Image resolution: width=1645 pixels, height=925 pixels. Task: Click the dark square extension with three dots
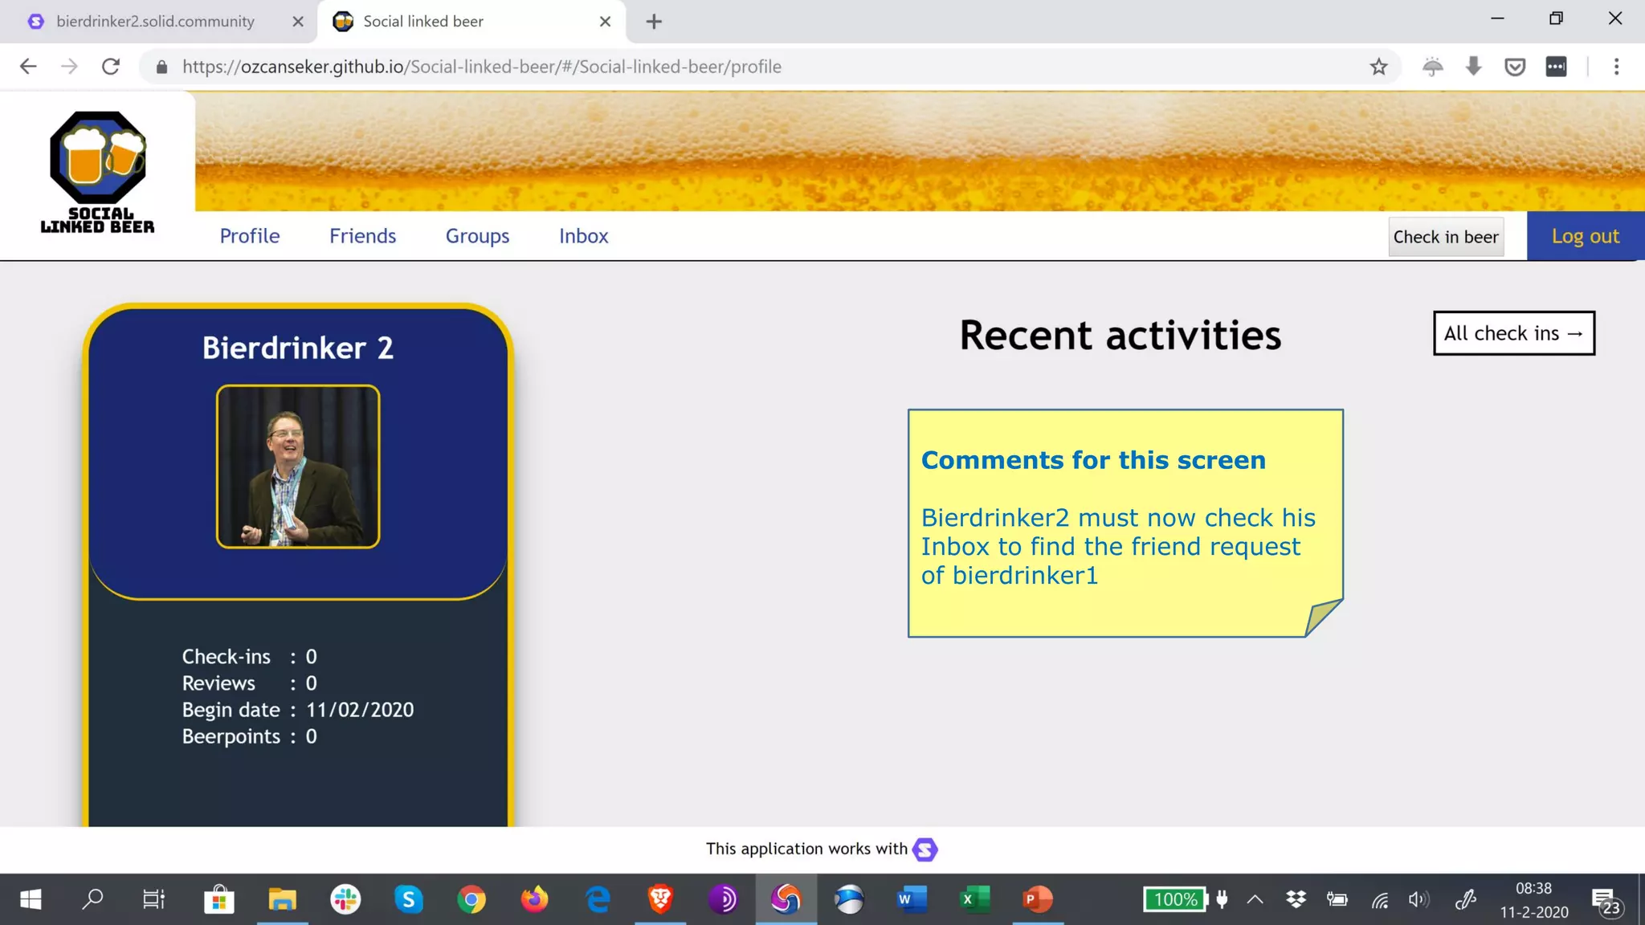pyautogui.click(x=1556, y=67)
